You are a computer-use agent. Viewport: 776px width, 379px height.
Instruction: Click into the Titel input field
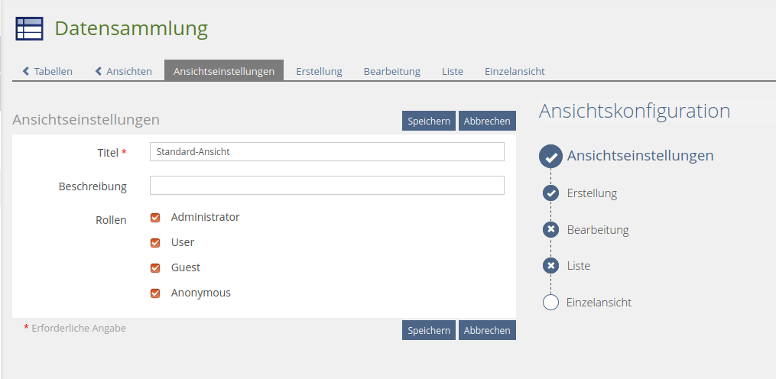click(326, 151)
